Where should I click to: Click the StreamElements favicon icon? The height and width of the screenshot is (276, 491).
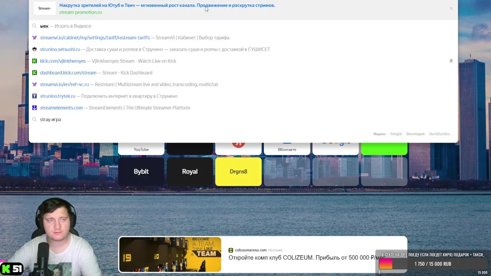(35, 108)
